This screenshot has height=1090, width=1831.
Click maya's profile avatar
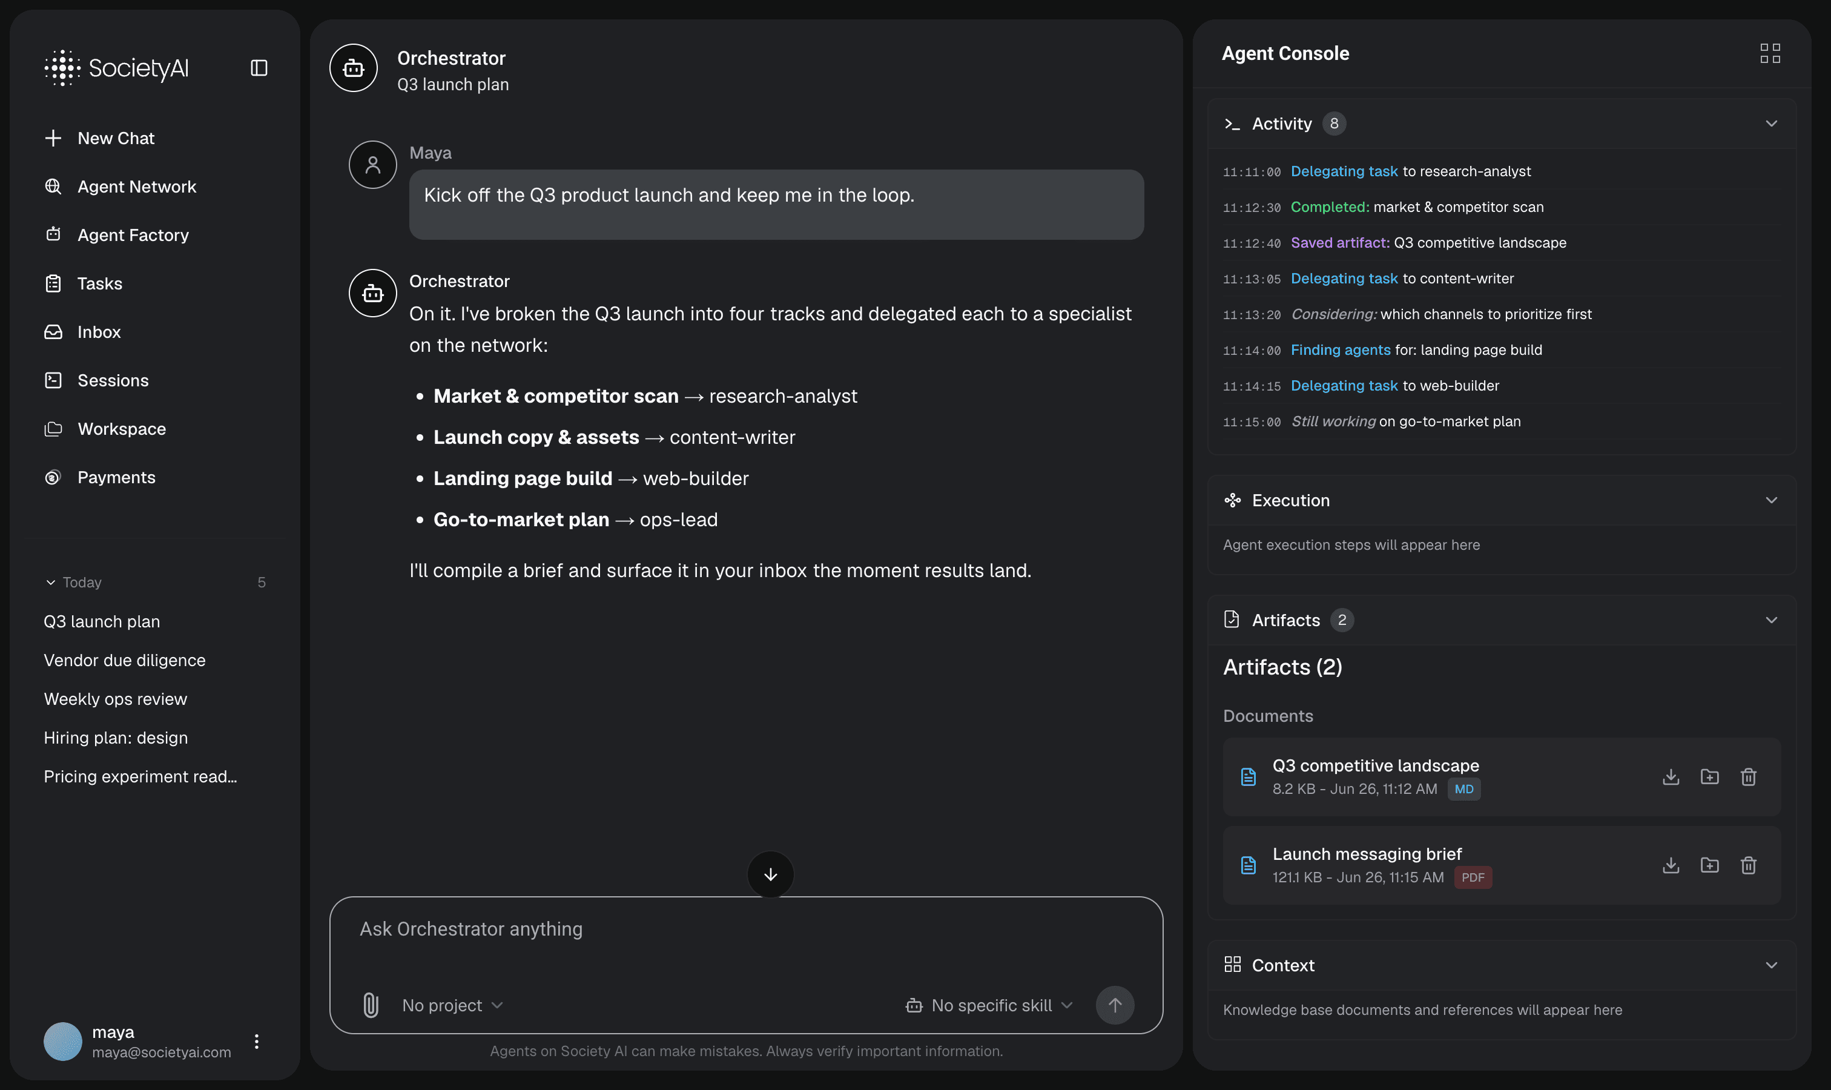[x=62, y=1042]
